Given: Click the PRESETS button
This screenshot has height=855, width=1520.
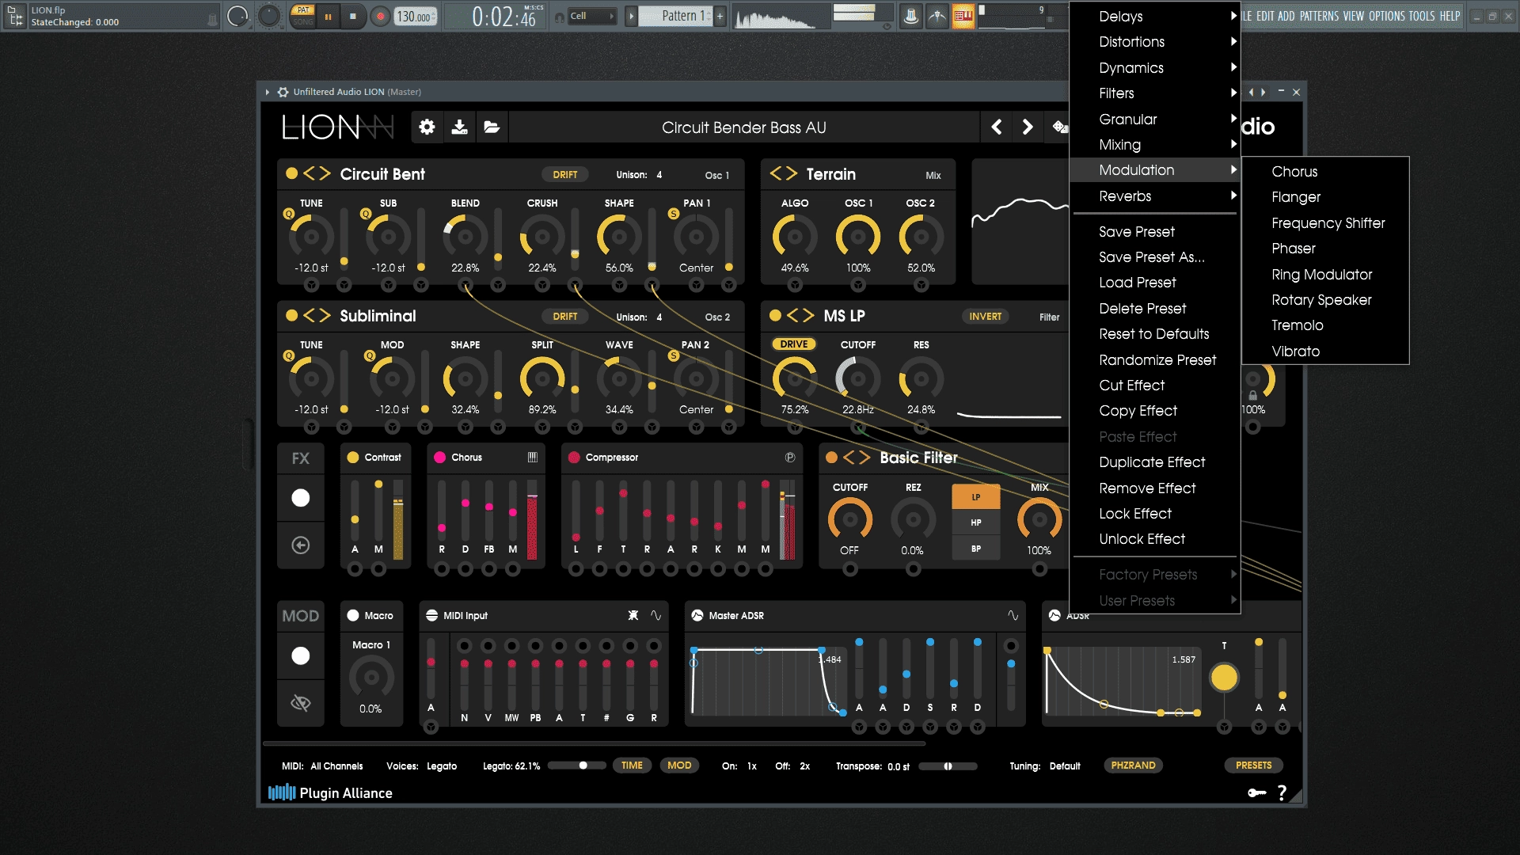Looking at the screenshot, I should click(x=1254, y=765).
